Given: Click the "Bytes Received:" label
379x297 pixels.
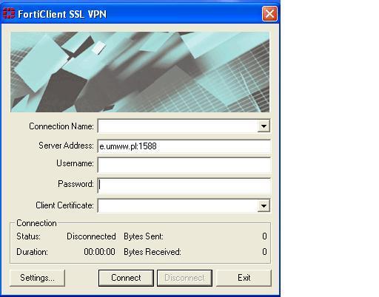Looking at the screenshot, I should pyautogui.click(x=152, y=252).
